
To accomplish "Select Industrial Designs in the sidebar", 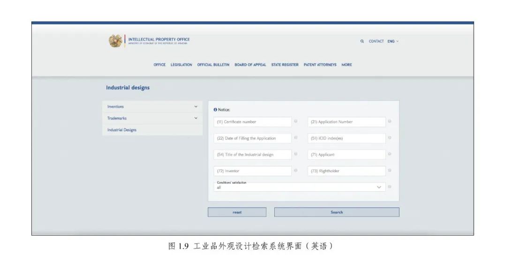I will 122,130.
